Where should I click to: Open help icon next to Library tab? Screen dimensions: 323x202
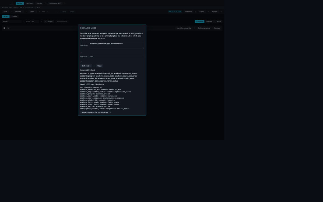[45, 3]
